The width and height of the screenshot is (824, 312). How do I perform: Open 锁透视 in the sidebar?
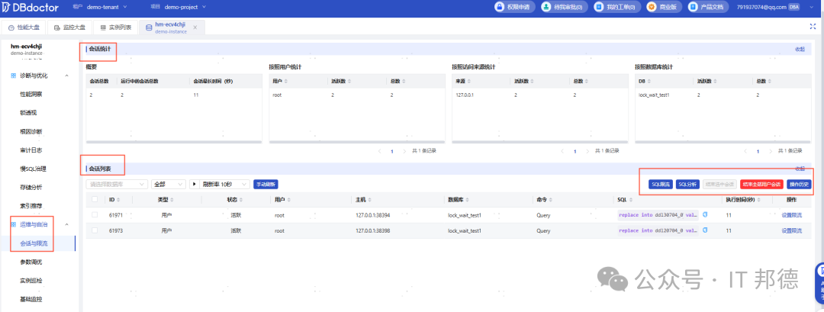point(28,112)
